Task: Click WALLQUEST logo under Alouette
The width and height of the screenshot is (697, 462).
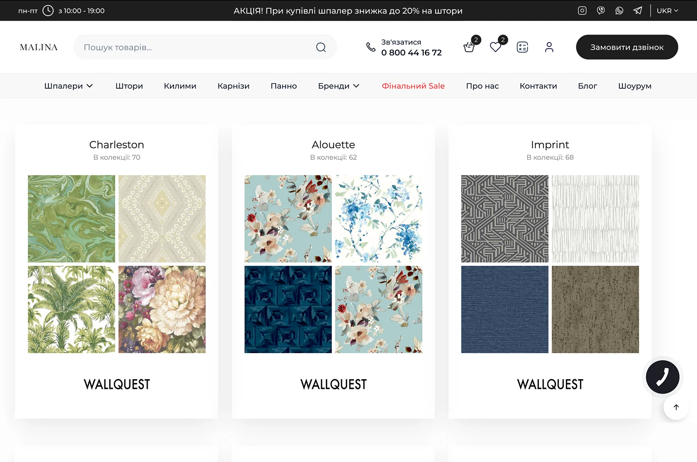Action: (333, 384)
